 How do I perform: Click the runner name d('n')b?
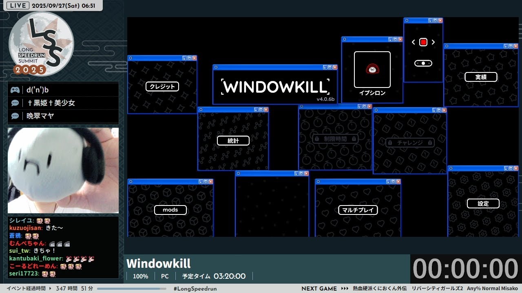[x=38, y=90]
